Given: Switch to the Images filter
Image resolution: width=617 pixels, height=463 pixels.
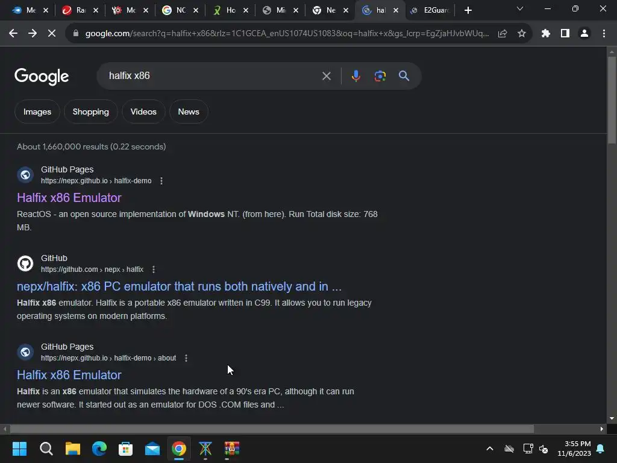Looking at the screenshot, I should pos(37,112).
